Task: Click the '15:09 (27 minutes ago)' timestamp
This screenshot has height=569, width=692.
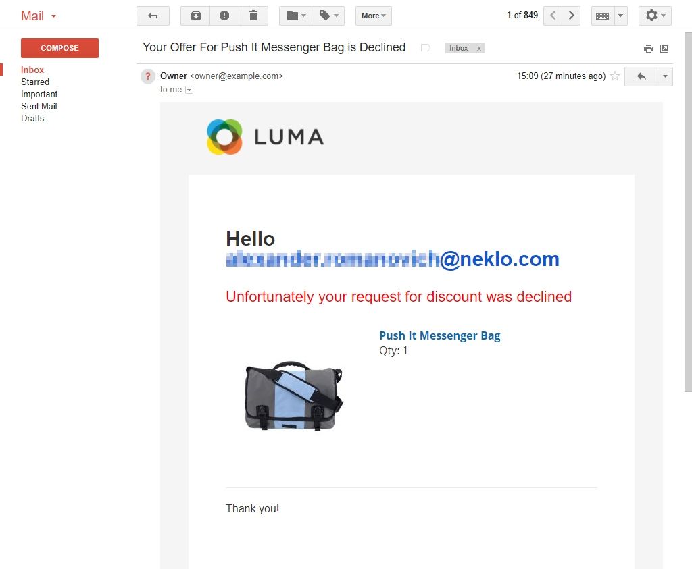Action: 561,76
